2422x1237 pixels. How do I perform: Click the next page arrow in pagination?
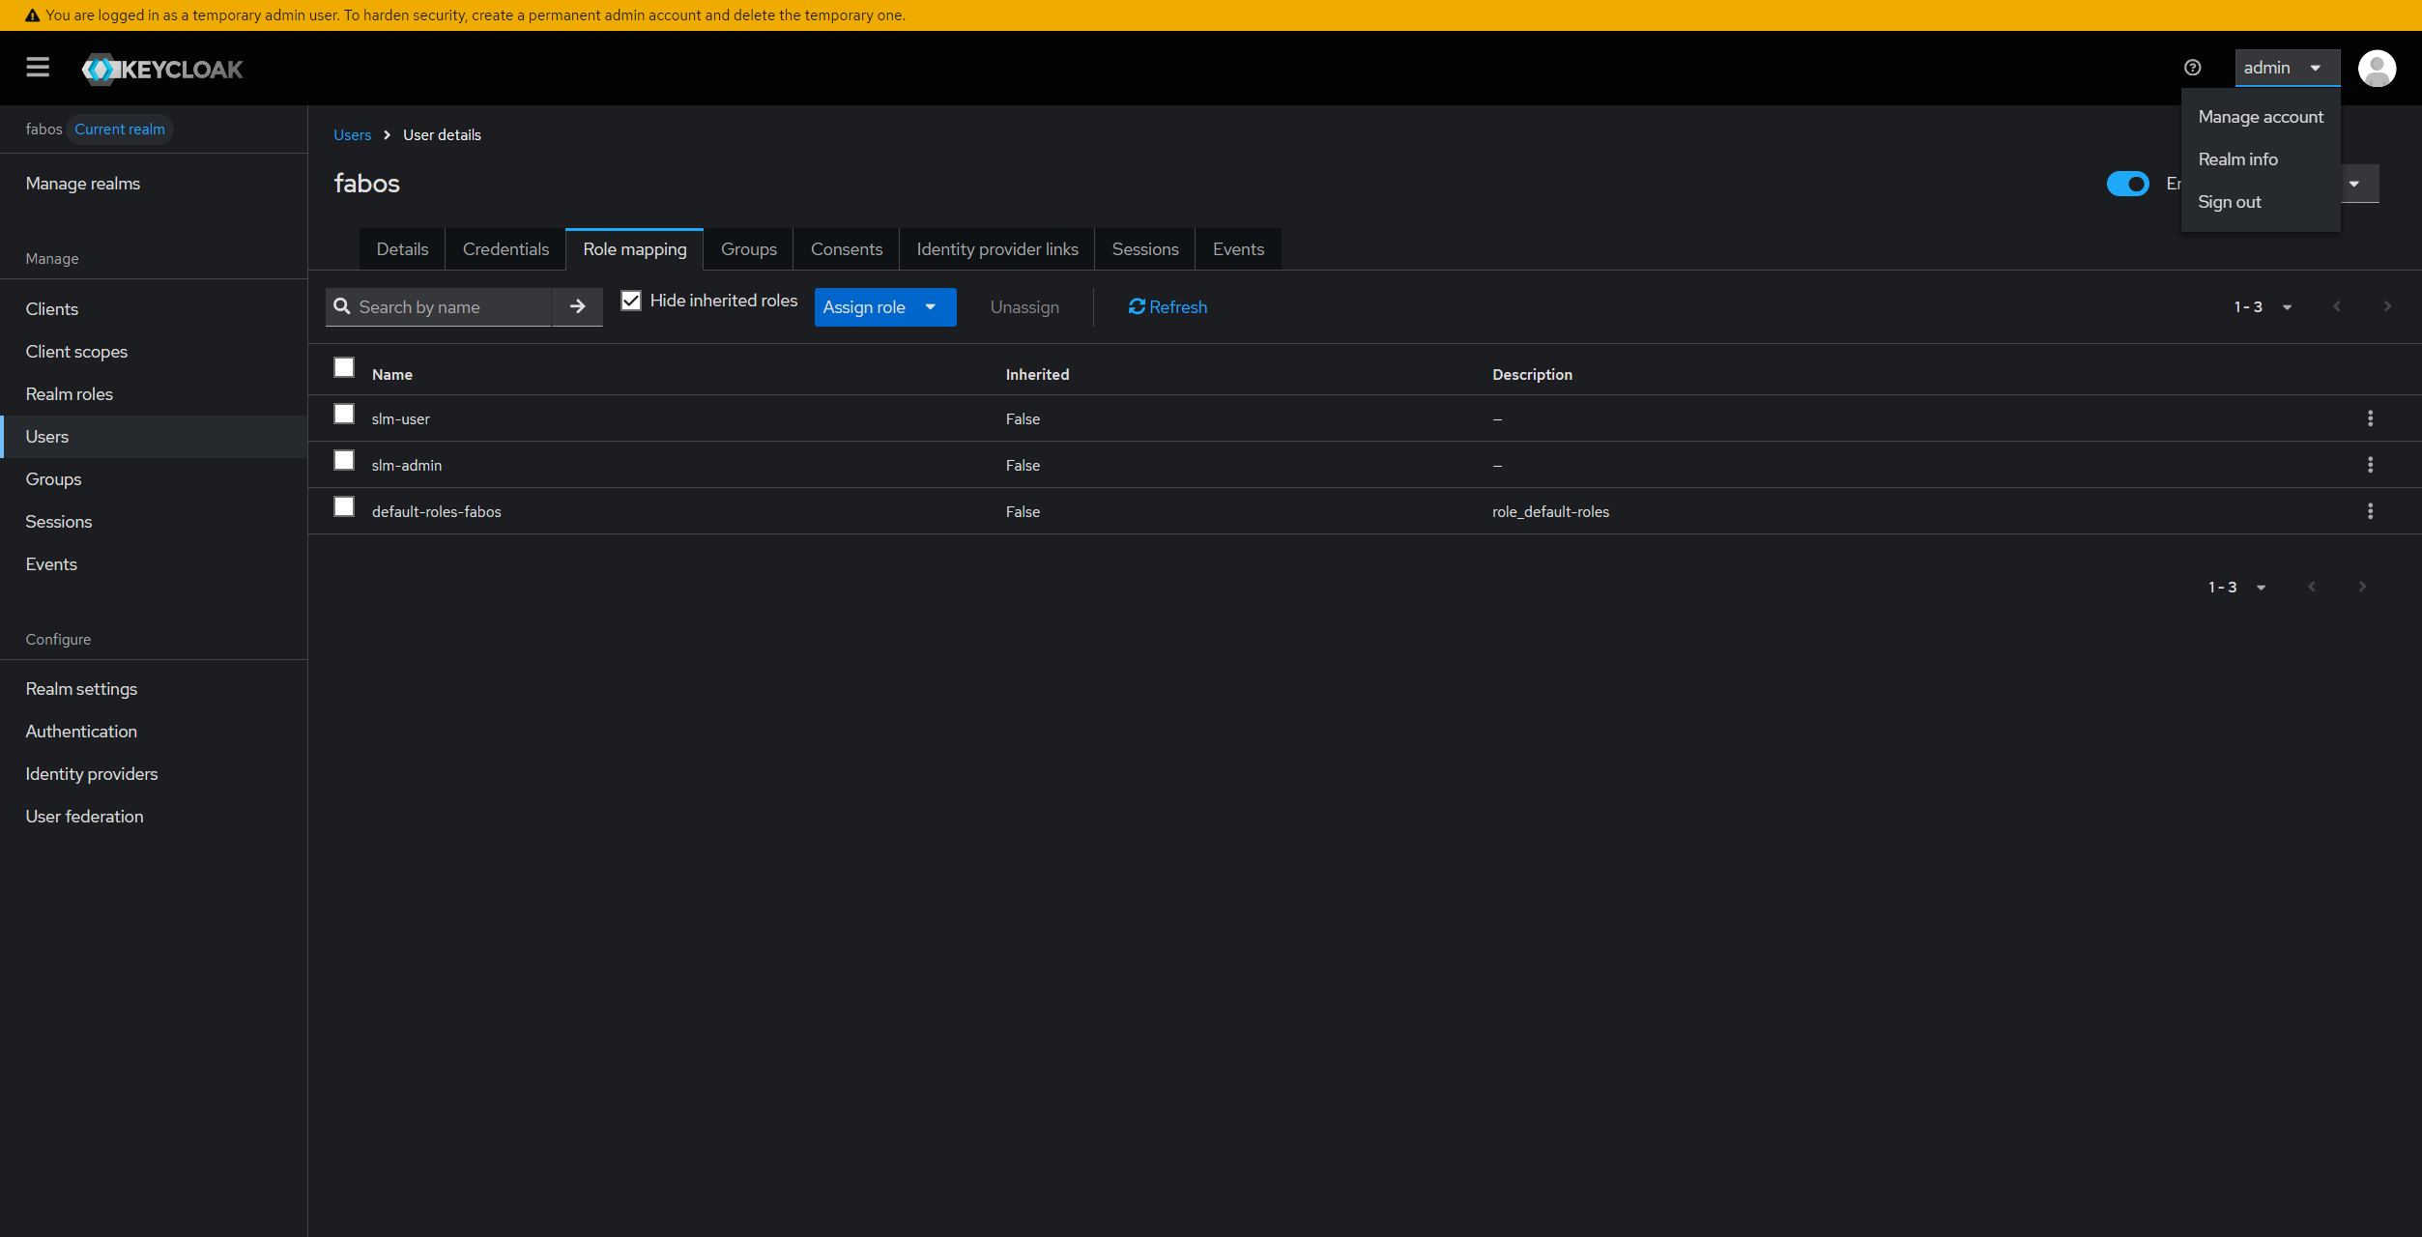coord(2386,306)
